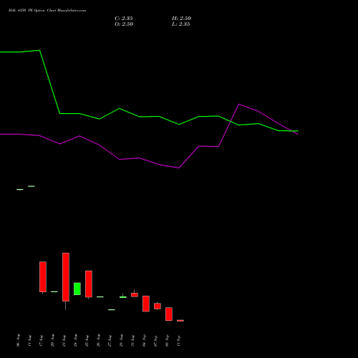The image size is (358, 358).
Task: Select the 21 Aug date label
Action: point(64,340)
